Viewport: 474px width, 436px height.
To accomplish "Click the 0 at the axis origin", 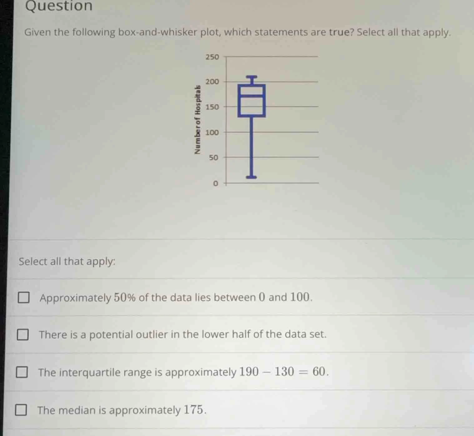I will [x=215, y=183].
